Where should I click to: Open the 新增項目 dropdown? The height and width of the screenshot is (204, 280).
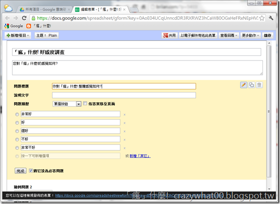click(18, 36)
